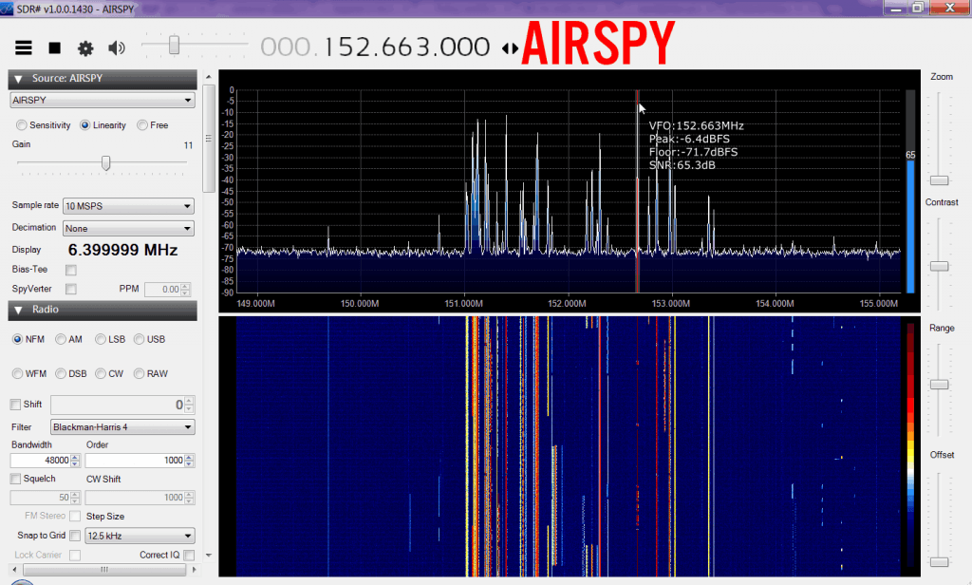Select the AM demodulation mode

62,339
